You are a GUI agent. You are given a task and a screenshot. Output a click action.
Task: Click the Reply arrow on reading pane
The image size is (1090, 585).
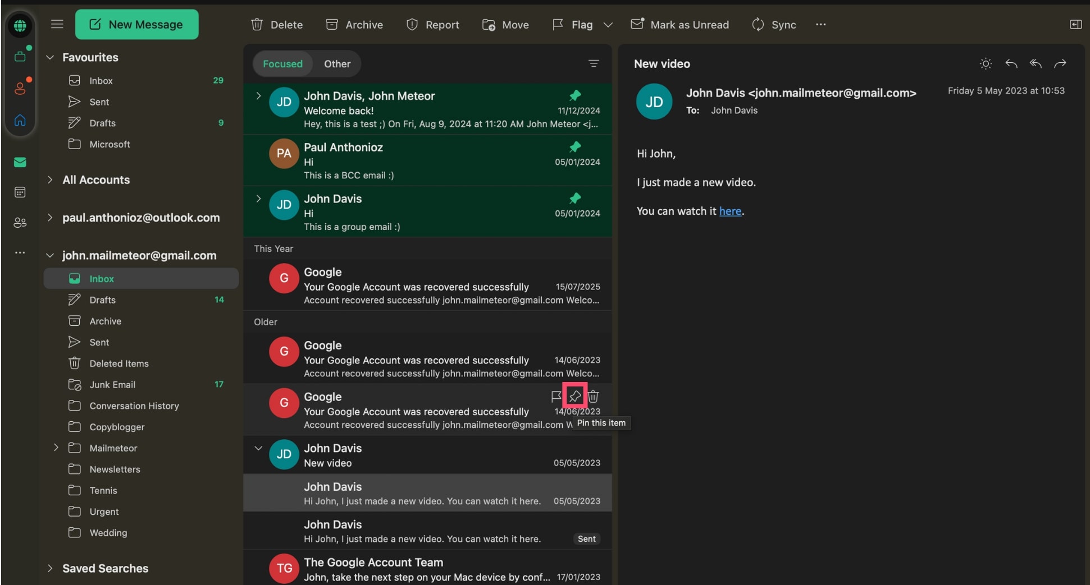pyautogui.click(x=1012, y=63)
